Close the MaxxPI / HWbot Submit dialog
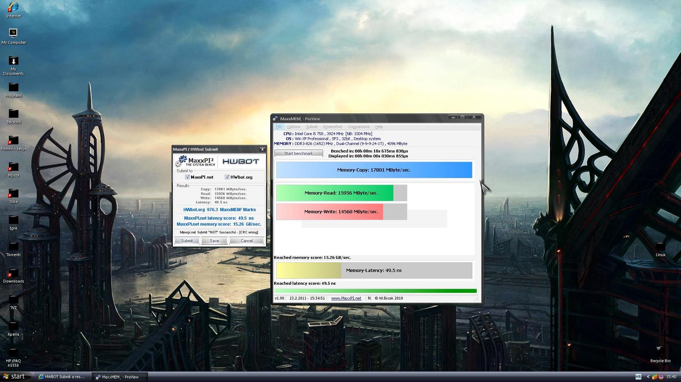Image resolution: width=681 pixels, height=382 pixels. [x=262, y=149]
